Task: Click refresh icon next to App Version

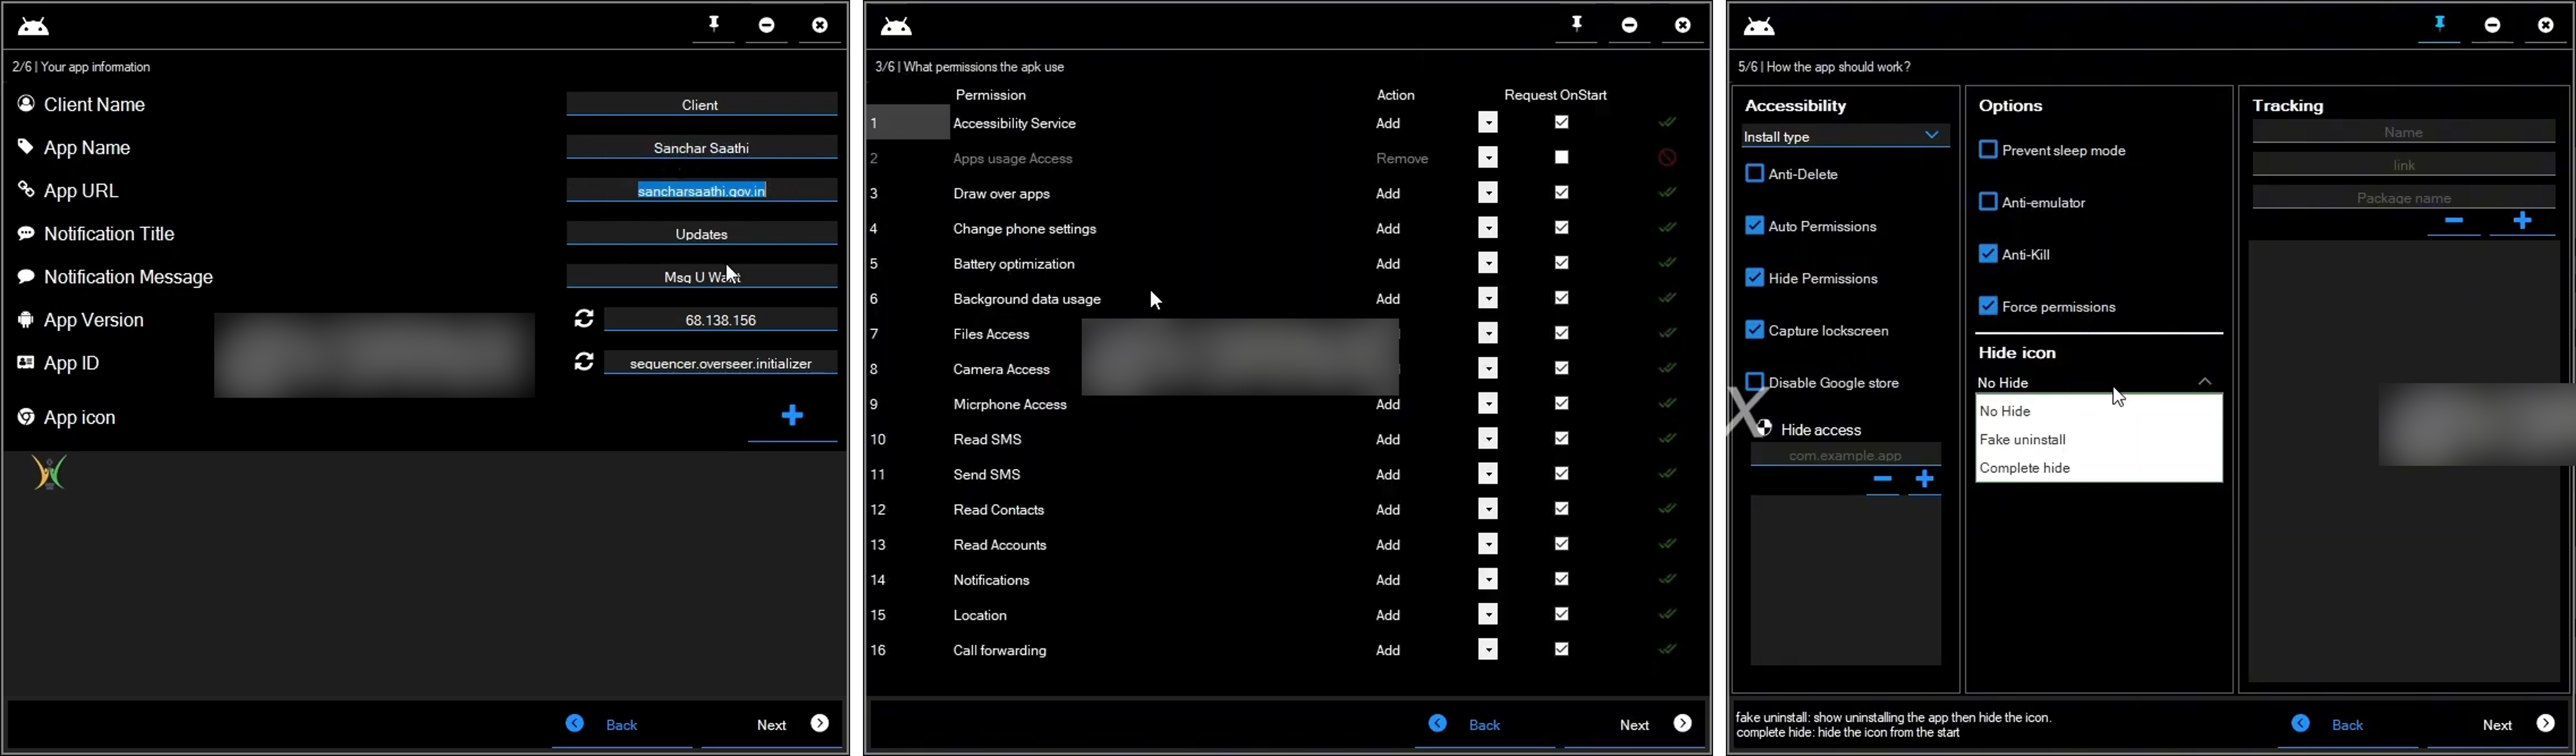Action: [584, 319]
